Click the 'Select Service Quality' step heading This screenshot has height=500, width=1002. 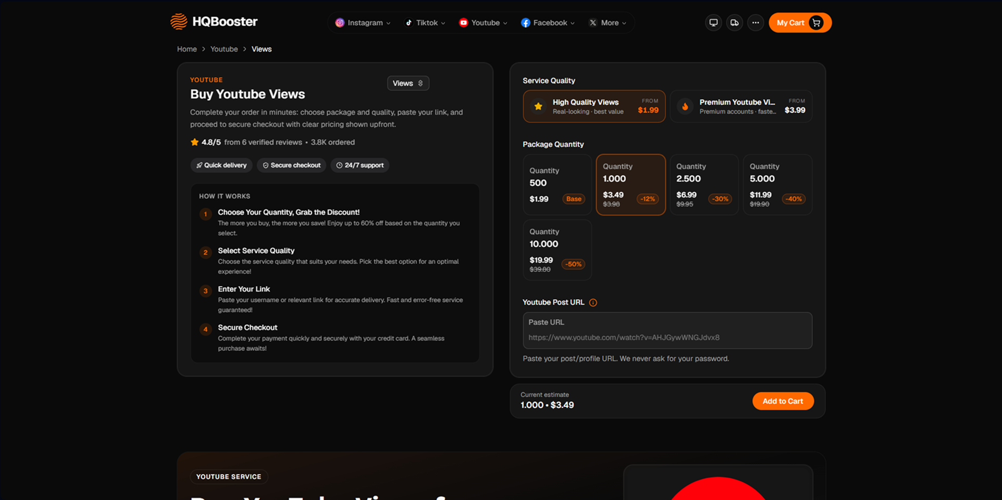(256, 251)
